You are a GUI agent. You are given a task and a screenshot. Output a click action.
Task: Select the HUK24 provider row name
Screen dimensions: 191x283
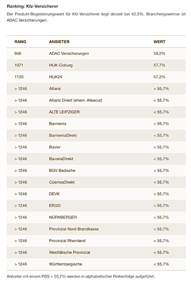coord(55,77)
